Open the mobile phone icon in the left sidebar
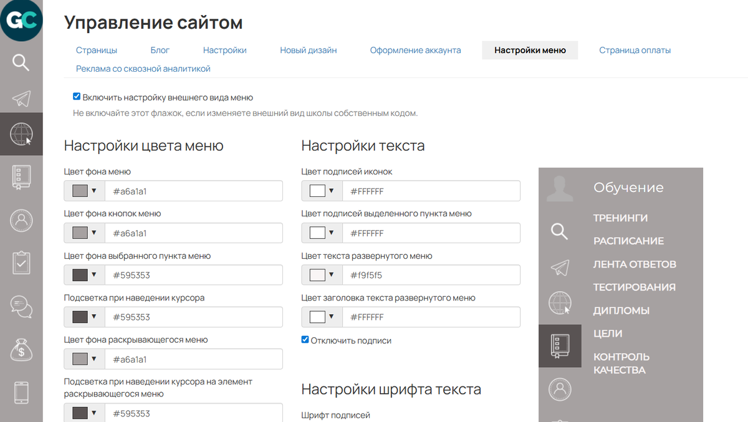The image size is (748, 422). point(21,392)
